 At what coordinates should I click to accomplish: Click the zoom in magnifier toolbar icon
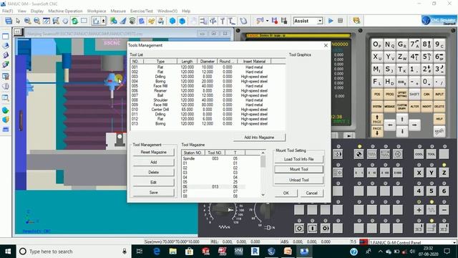coord(27,21)
